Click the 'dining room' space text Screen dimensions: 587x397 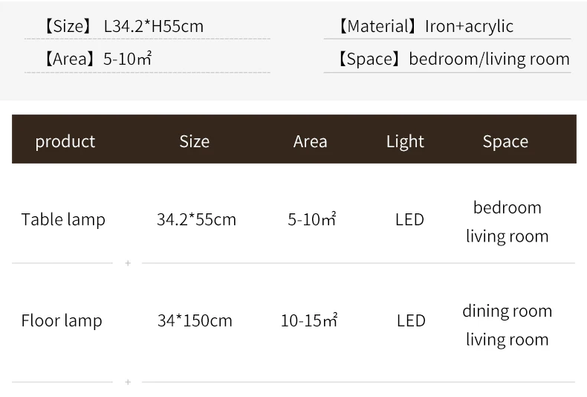click(507, 311)
